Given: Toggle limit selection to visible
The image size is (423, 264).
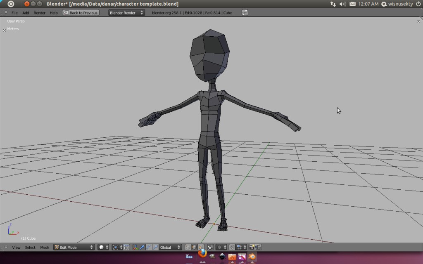Looking at the screenshot, I should [210, 247].
